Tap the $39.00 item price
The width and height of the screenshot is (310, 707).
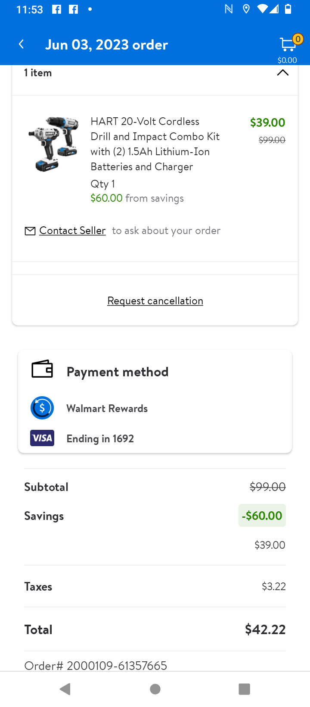267,122
